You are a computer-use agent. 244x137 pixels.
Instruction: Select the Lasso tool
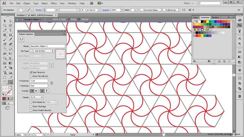click(x=10, y=25)
